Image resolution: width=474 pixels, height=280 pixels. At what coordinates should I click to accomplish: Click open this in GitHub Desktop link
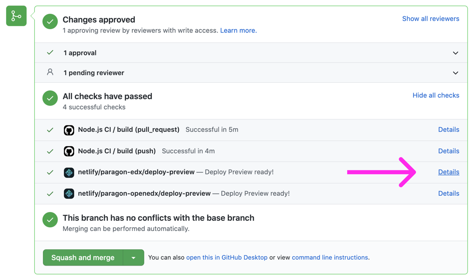pyautogui.click(x=227, y=257)
